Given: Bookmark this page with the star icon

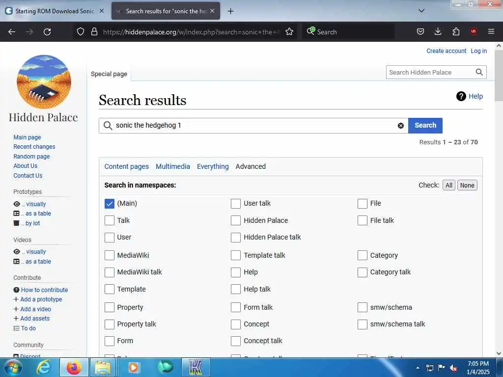Looking at the screenshot, I should pos(289,32).
